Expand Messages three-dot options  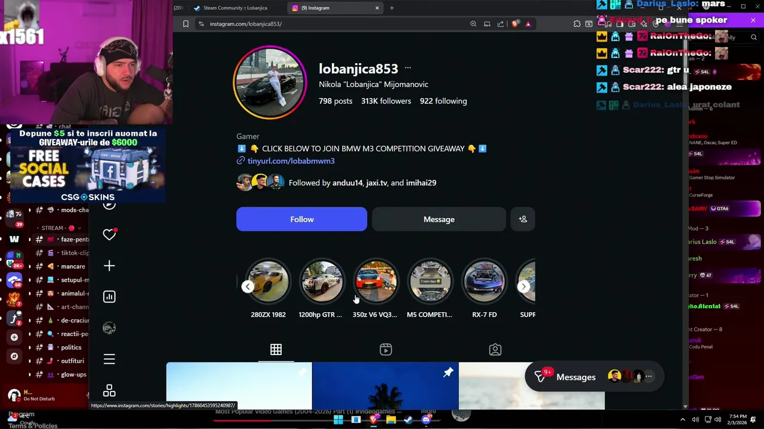tap(649, 377)
